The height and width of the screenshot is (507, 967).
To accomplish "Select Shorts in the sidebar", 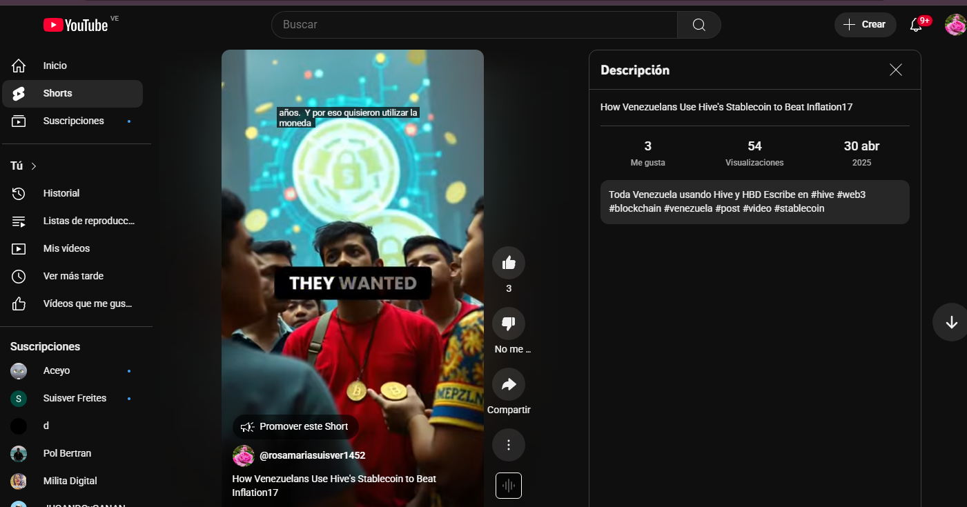I will pyautogui.click(x=72, y=94).
